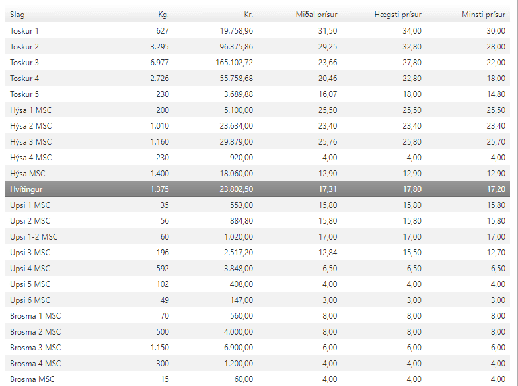518x386 pixels.
Task: Select the Toskur 1 row
Action: [x=258, y=30]
